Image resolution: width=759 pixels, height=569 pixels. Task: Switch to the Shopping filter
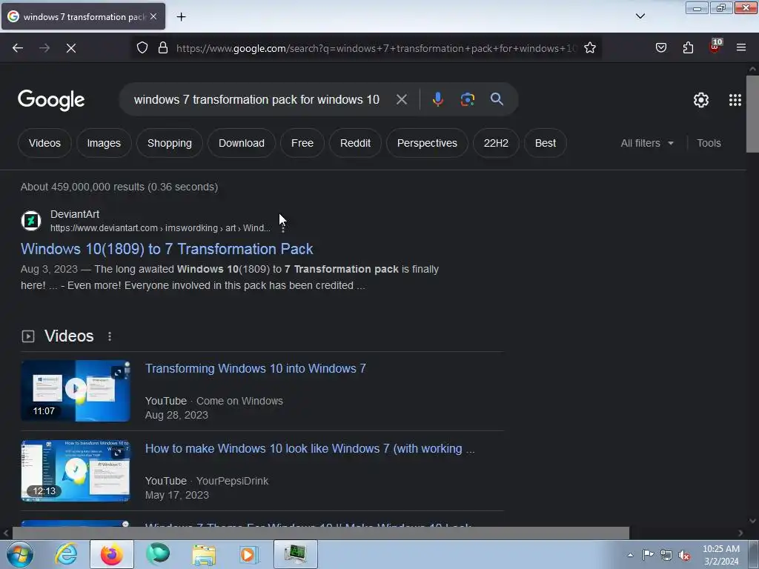(170, 143)
